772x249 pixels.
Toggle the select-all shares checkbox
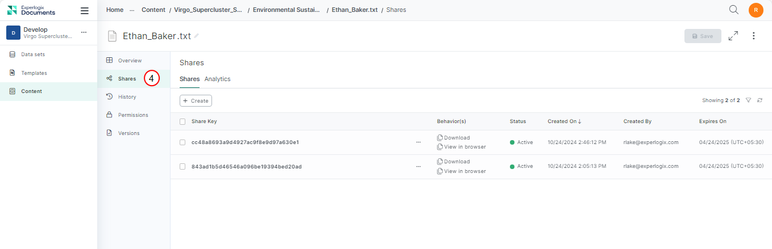[182, 121]
